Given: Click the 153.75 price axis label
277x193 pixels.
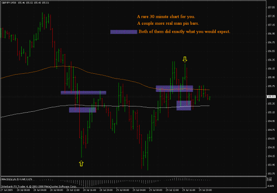Looking at the screenshot, I should click(271, 174).
